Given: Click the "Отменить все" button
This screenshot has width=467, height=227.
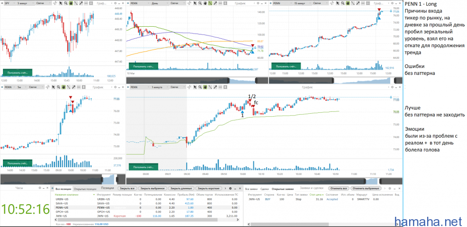Looking at the screenshot, I should 340,188.
